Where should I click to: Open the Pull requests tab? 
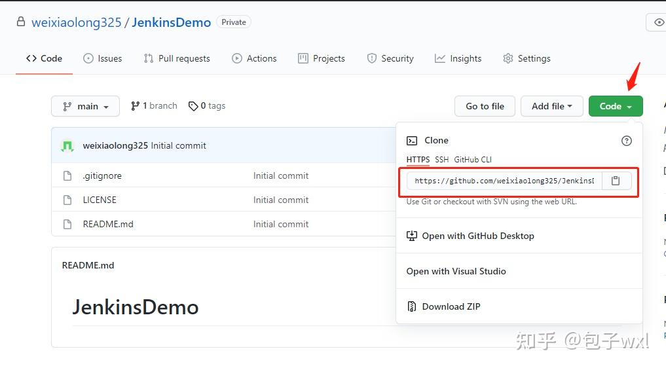click(x=177, y=59)
